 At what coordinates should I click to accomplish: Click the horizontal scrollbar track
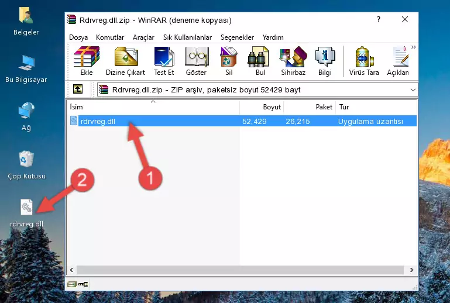click(240, 270)
